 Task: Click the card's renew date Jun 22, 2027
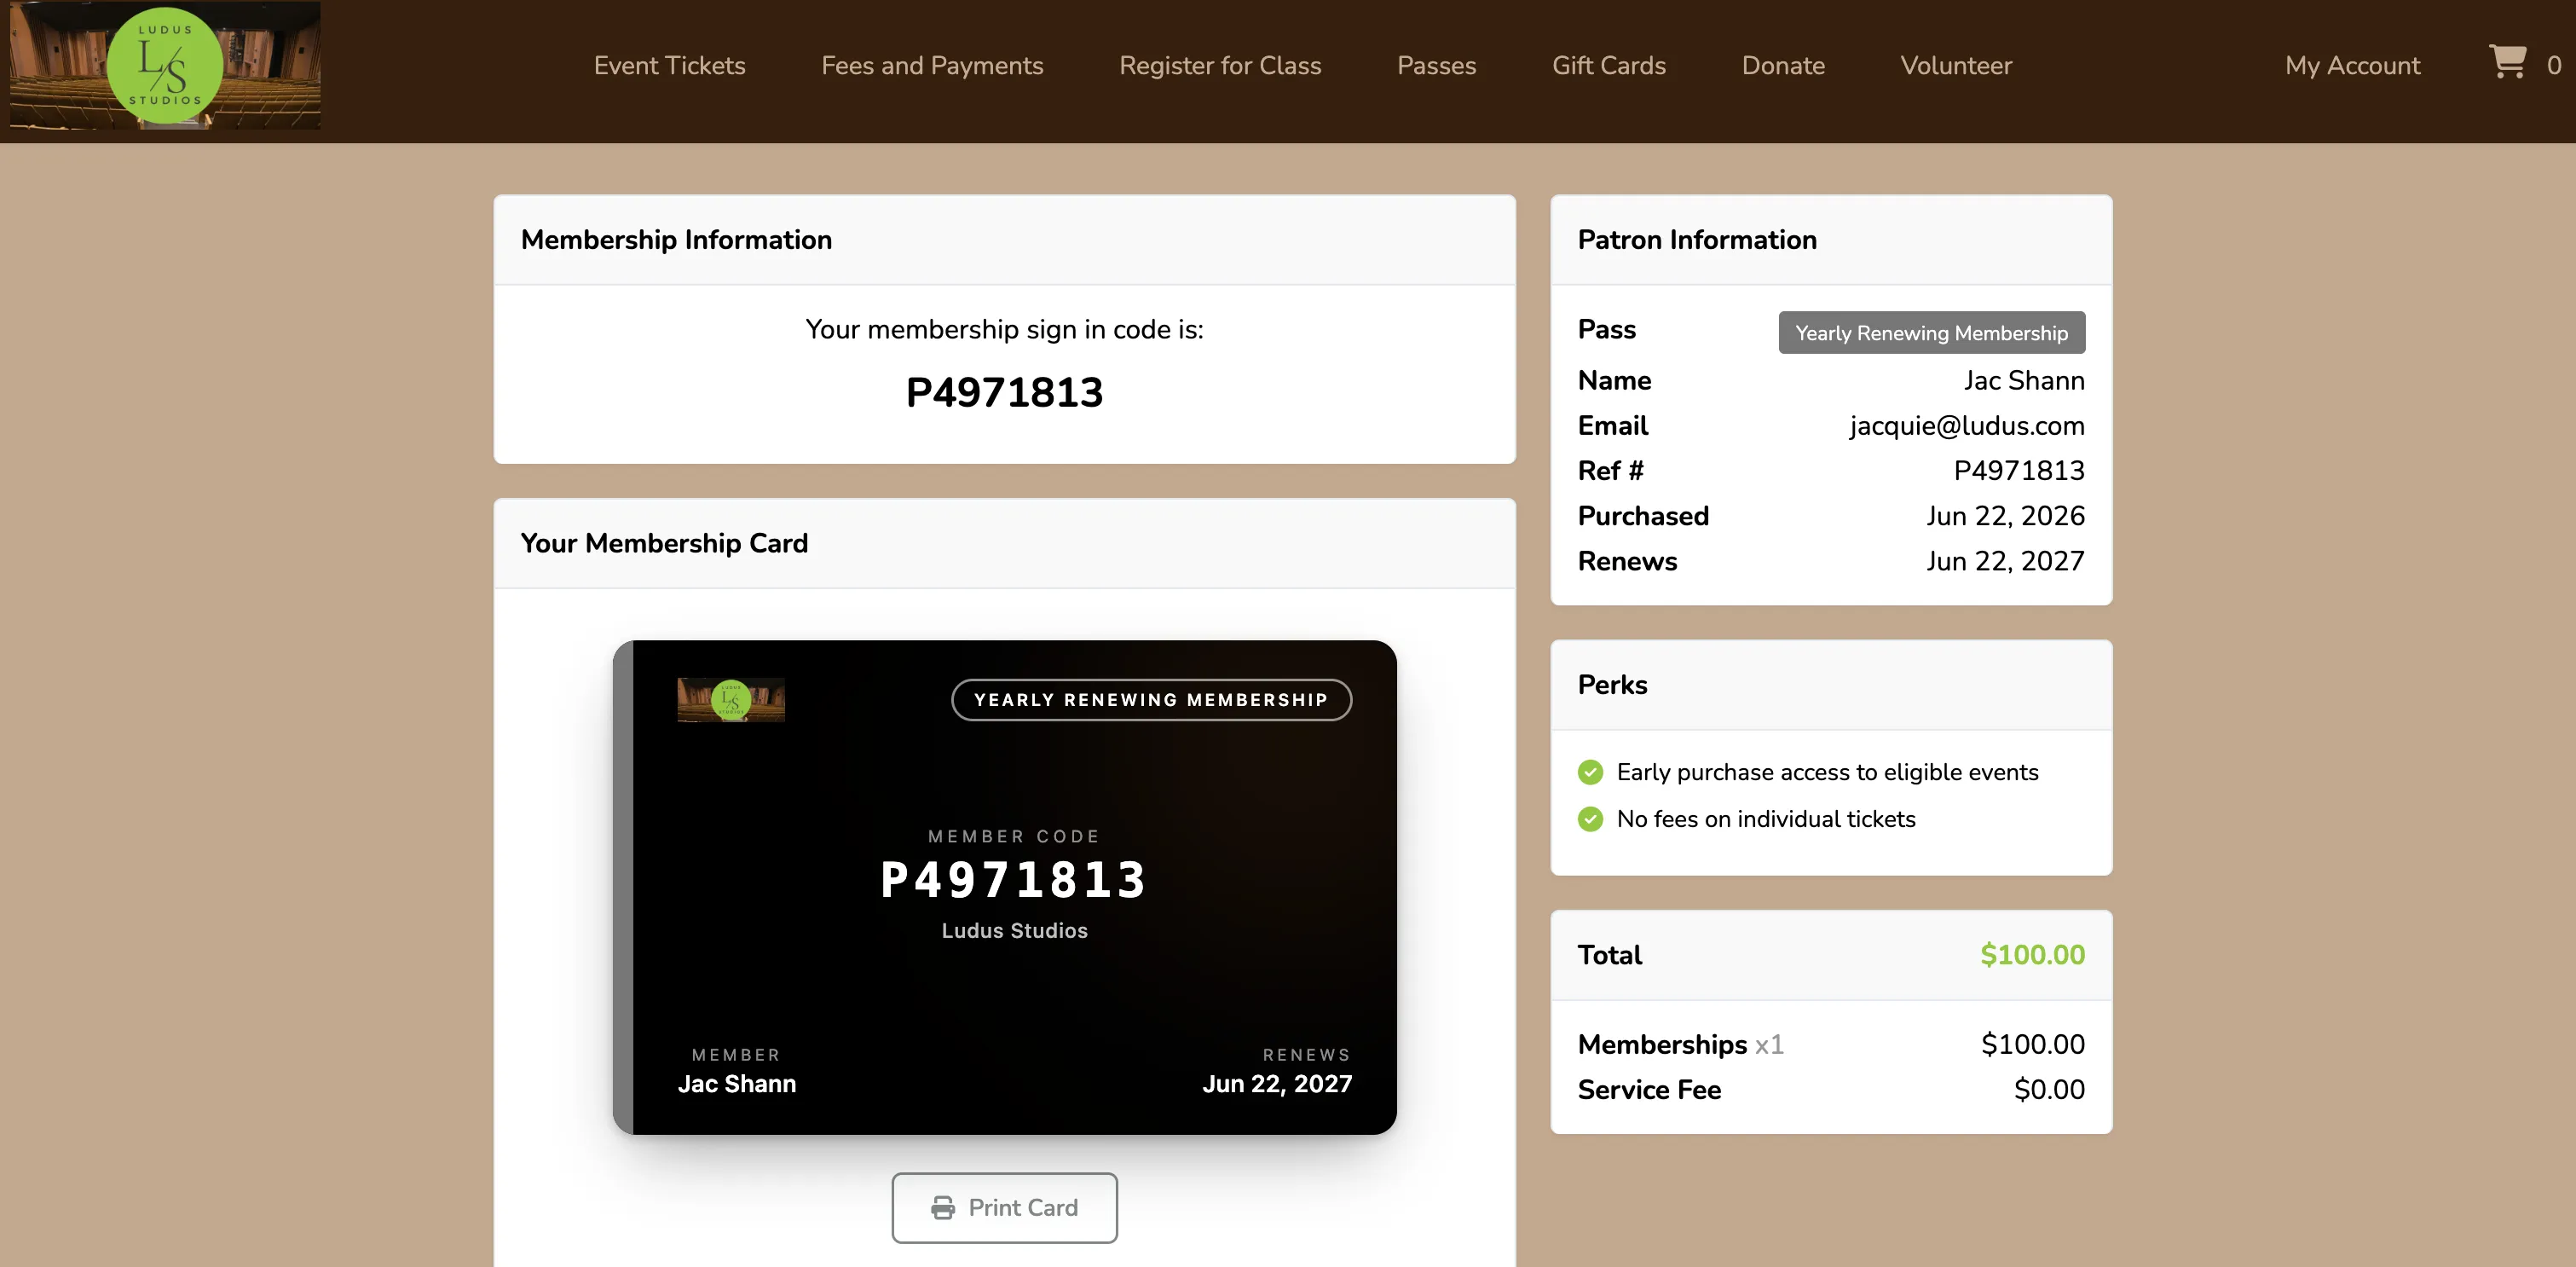point(1277,1083)
